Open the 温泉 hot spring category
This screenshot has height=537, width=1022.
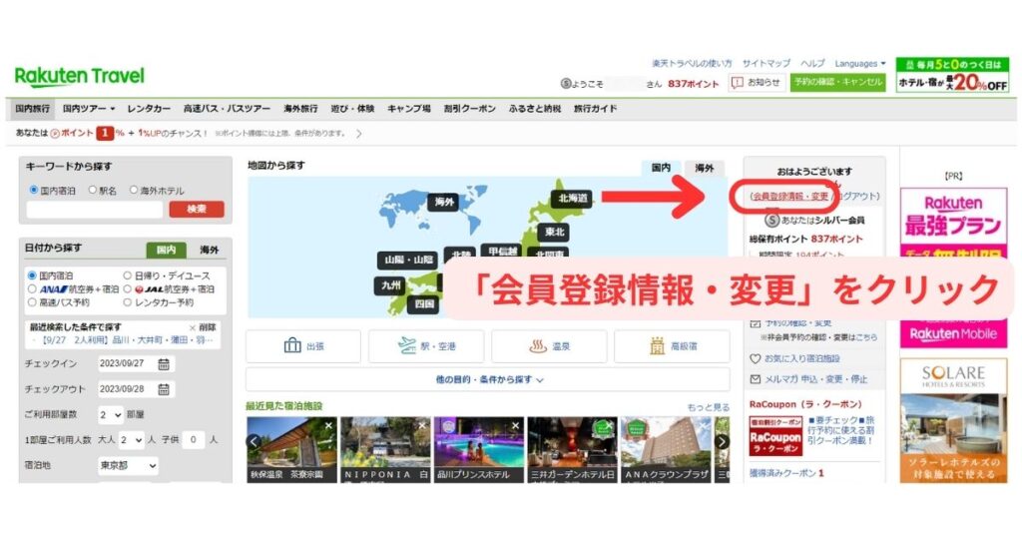[549, 346]
